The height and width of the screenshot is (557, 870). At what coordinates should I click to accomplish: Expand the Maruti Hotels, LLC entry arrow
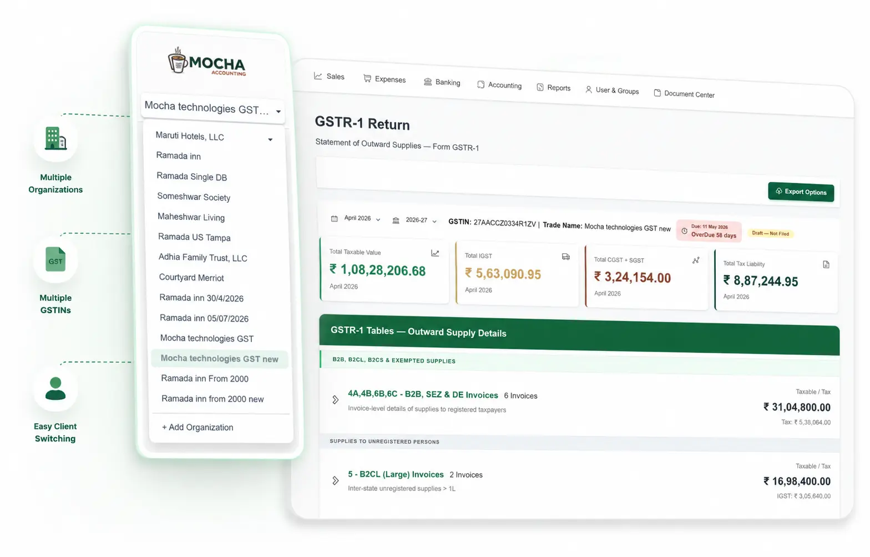pyautogui.click(x=270, y=139)
